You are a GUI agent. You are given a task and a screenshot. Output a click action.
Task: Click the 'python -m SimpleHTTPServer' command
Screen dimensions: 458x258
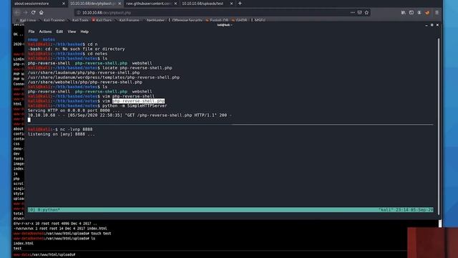tap(135, 106)
